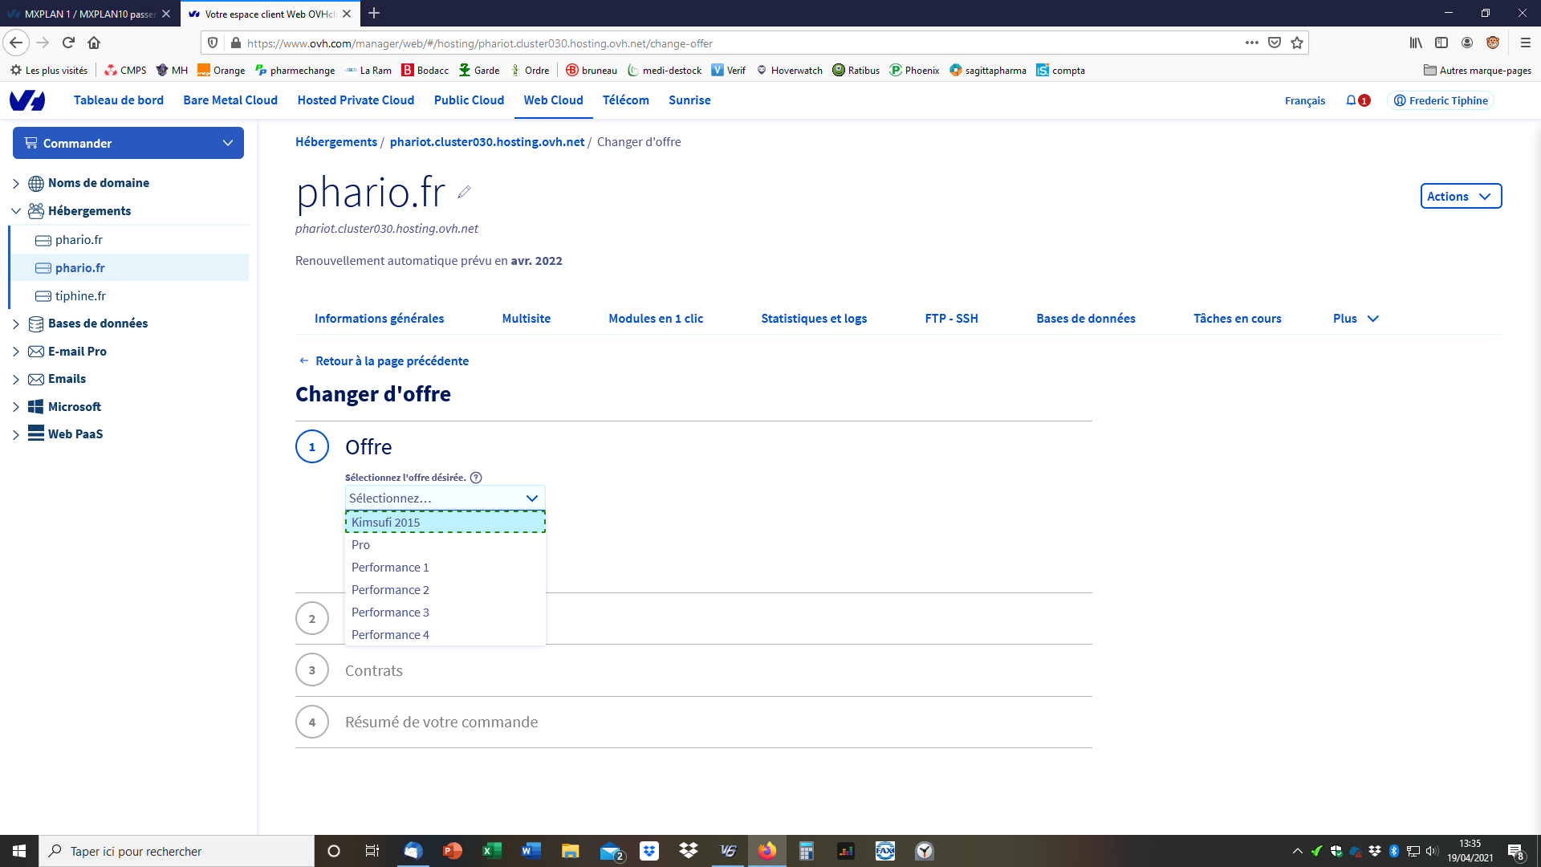The image size is (1541, 867).
Task: Select tiphine.fr hosting in sidebar
Action: 80,296
